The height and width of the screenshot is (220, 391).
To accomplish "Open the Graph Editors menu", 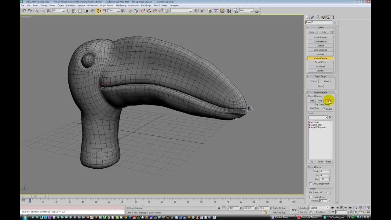I will [x=107, y=5].
